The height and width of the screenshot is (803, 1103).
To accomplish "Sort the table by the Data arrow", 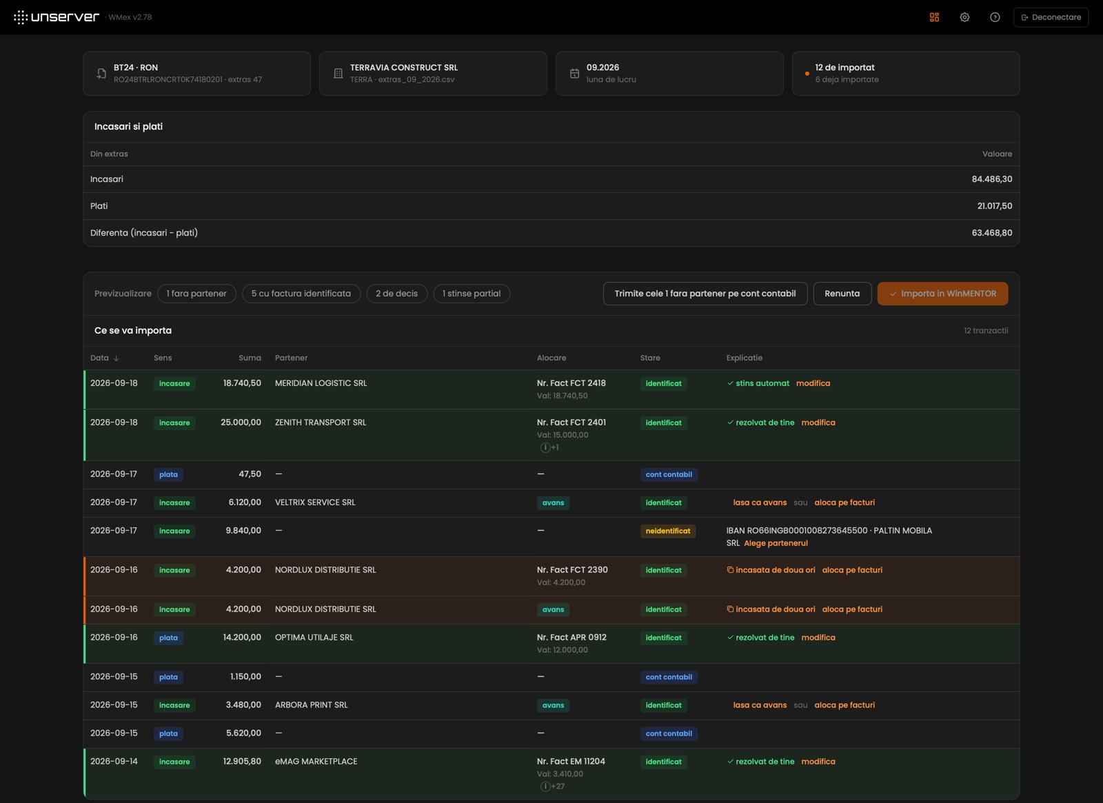I will tap(116, 358).
